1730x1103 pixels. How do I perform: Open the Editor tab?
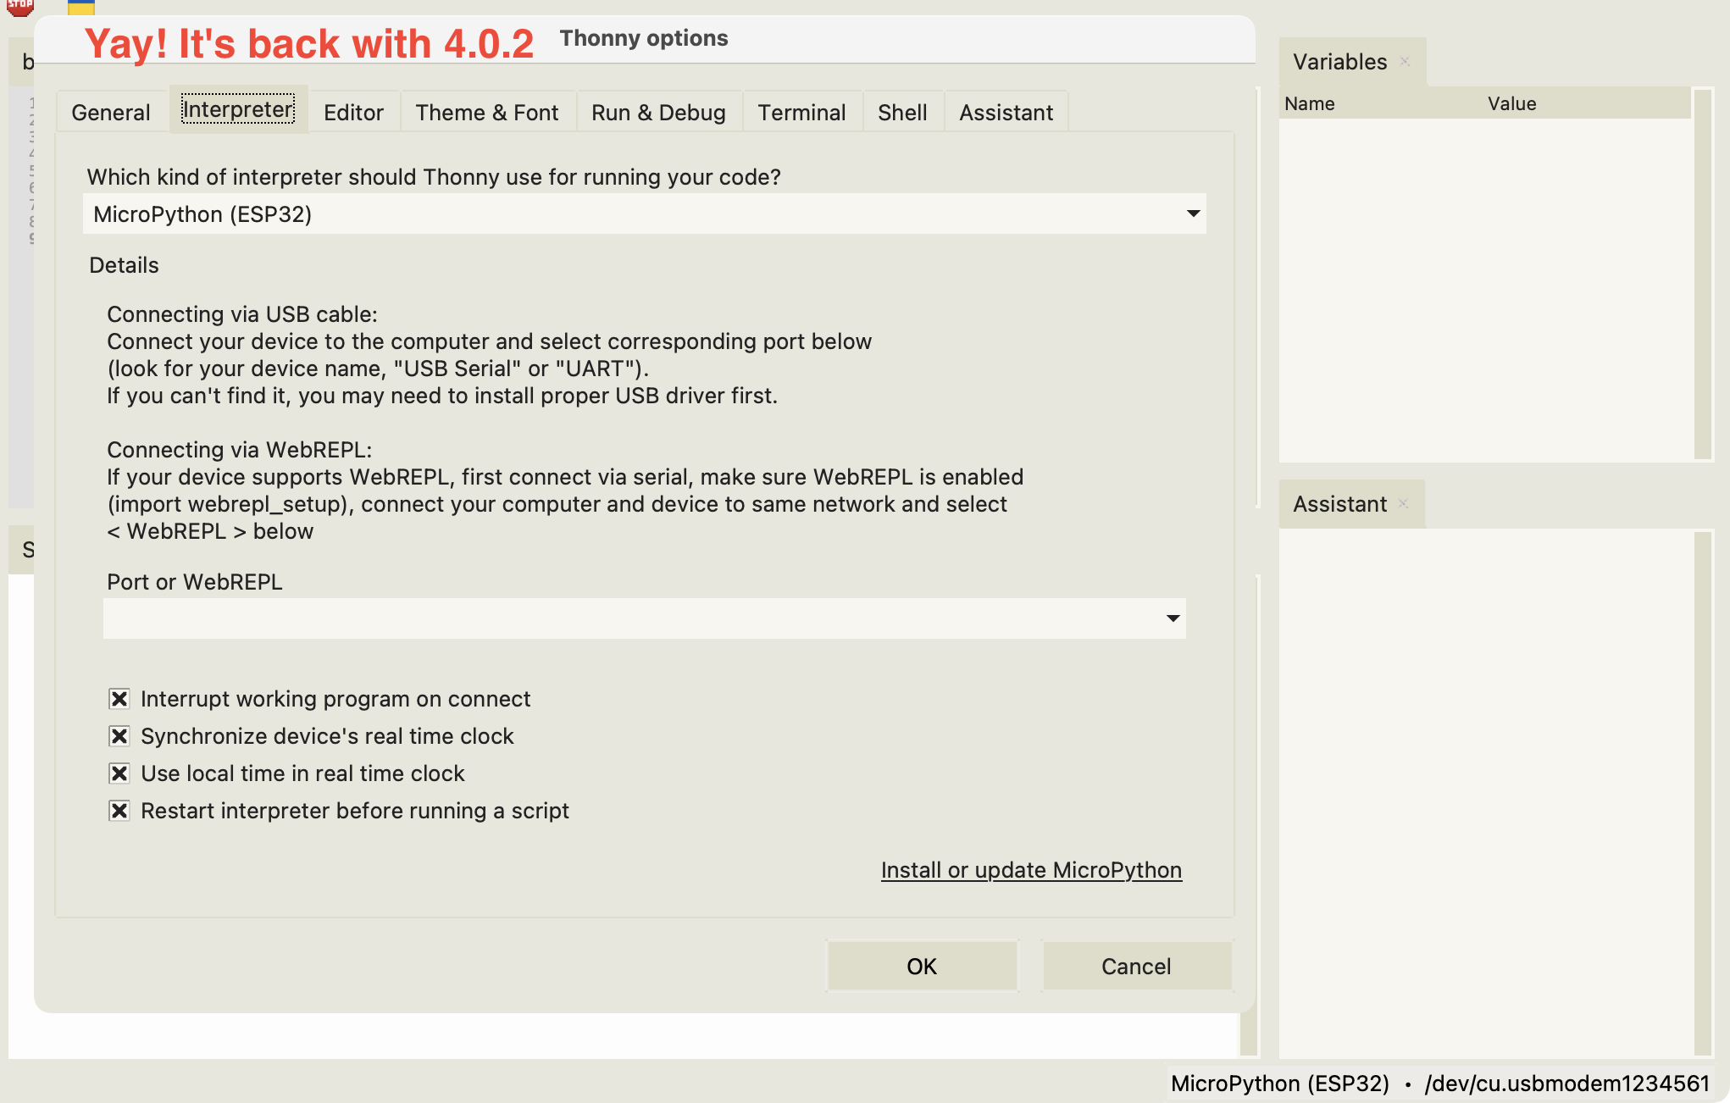[353, 112]
